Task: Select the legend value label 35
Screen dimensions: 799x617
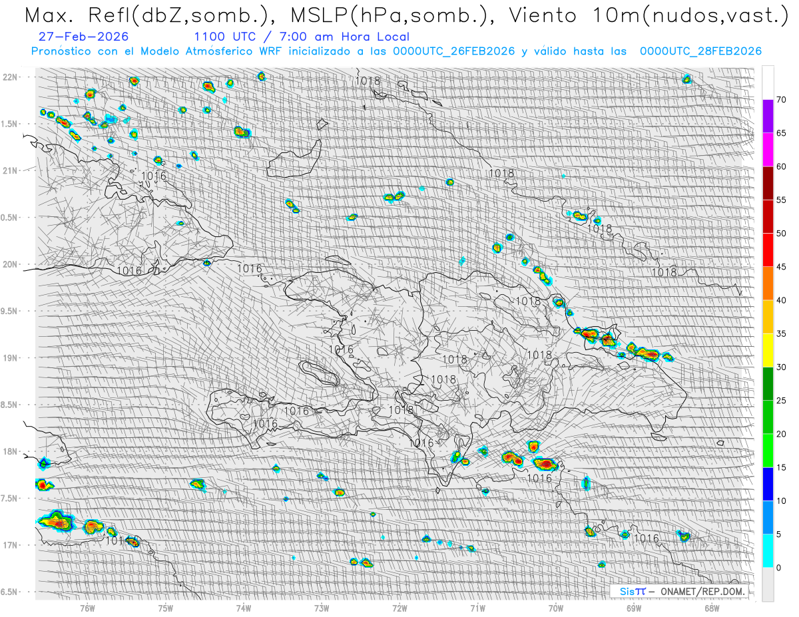Action: point(781,333)
